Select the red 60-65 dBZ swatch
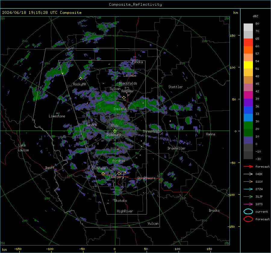Viewport: 271px width, 253px height. (x=248, y=42)
